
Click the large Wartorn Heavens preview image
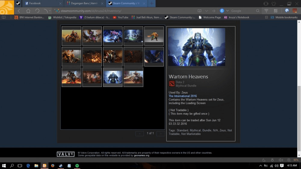197,47
